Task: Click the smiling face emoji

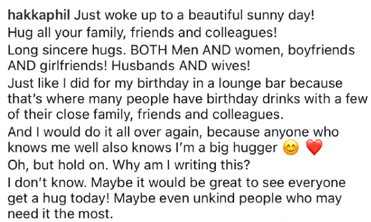Action: point(291,148)
